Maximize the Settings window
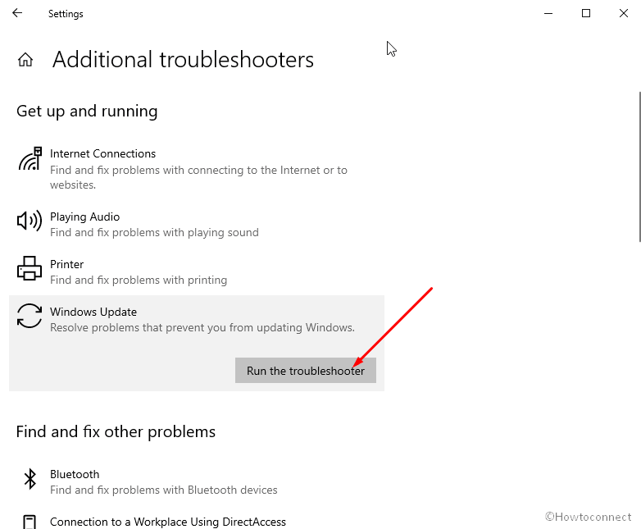The image size is (641, 529). 586,13
